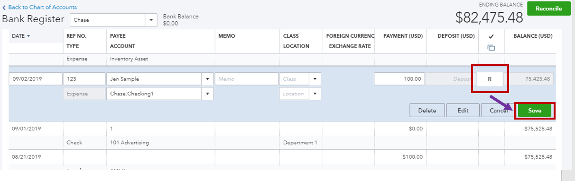Click the back chevron beside Chart of Accounts

(x=4, y=8)
